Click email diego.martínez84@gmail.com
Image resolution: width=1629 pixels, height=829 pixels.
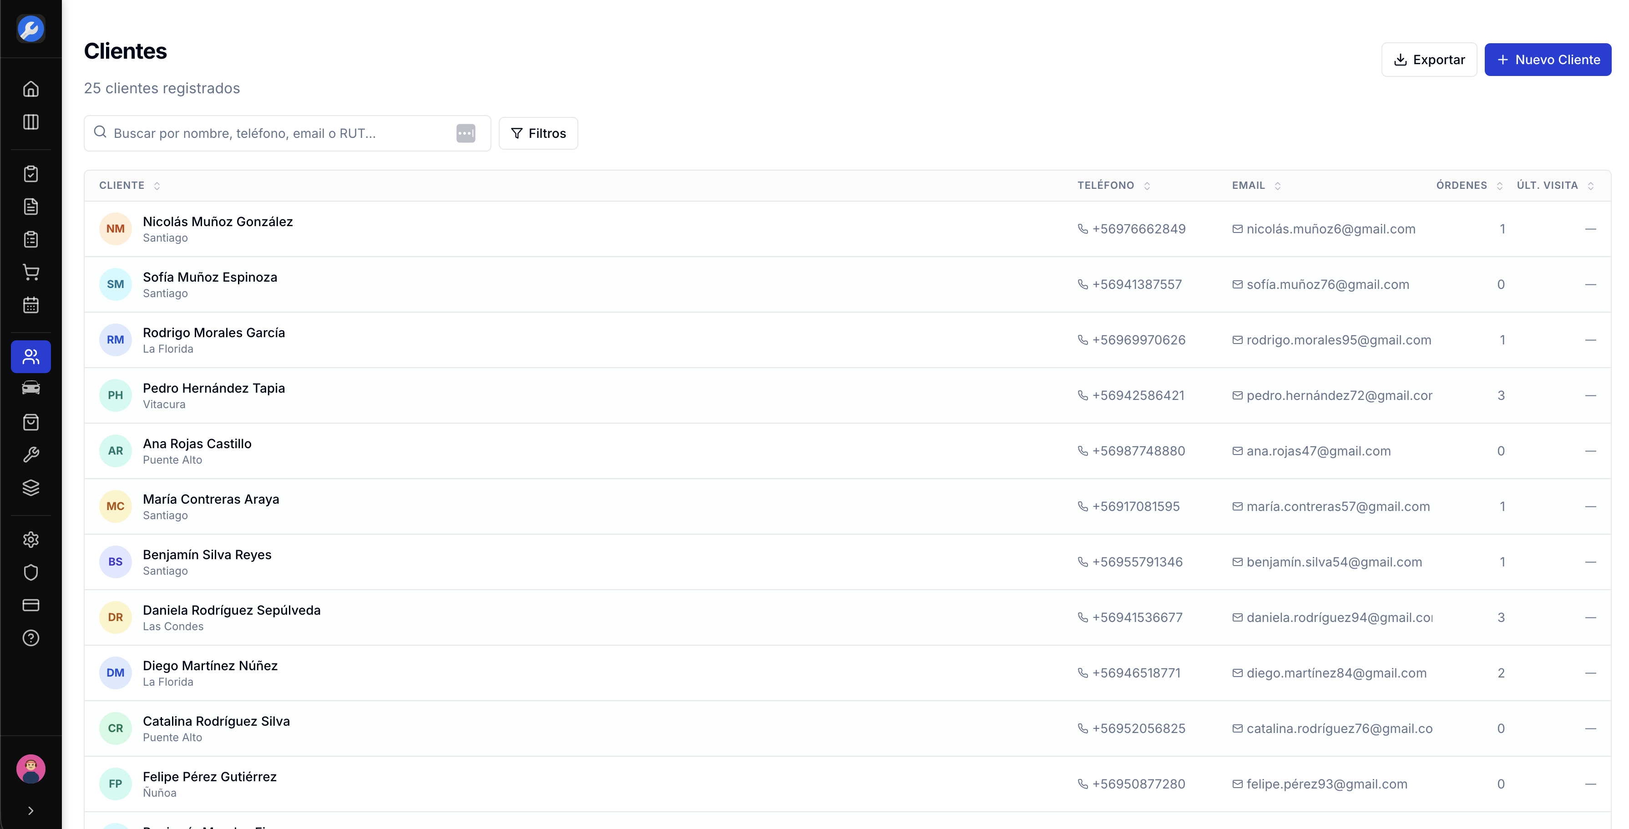pos(1336,673)
